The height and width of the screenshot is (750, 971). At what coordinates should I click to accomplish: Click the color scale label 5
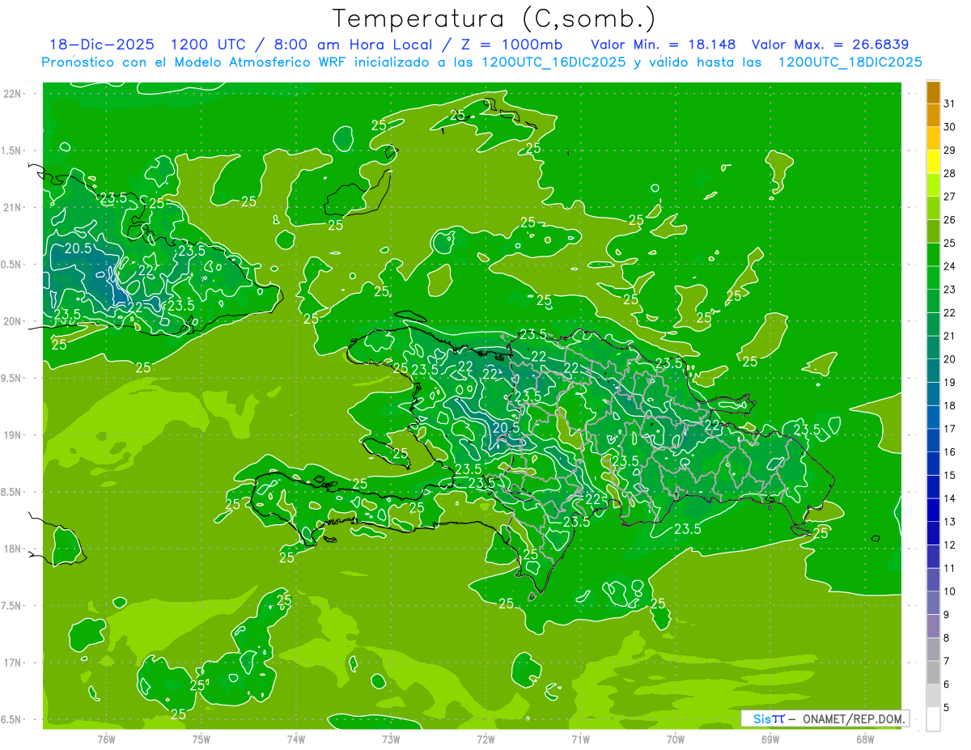pos(947,708)
